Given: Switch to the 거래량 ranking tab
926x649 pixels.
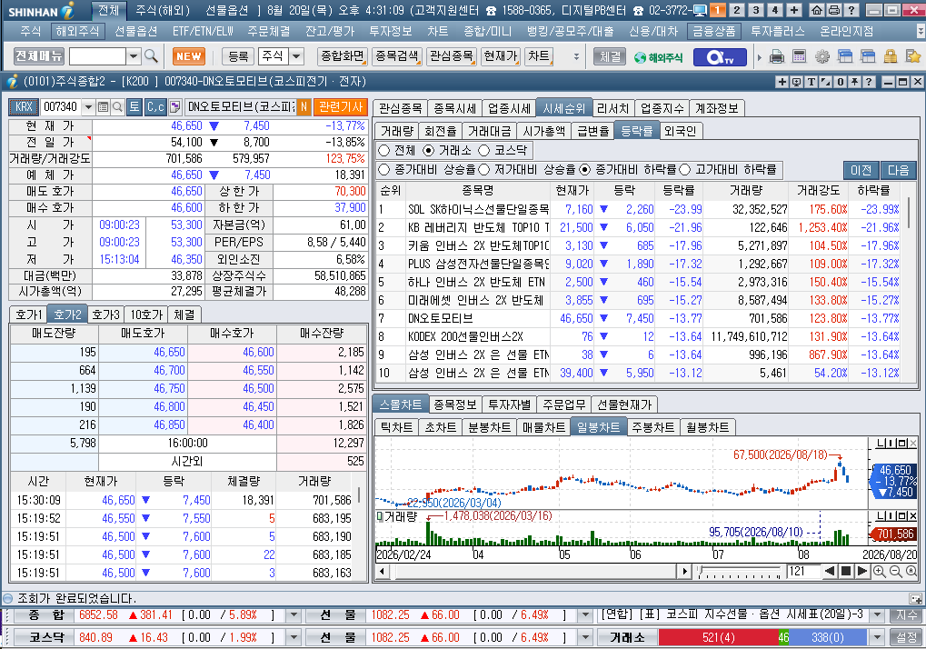Looking at the screenshot, I should 397,131.
